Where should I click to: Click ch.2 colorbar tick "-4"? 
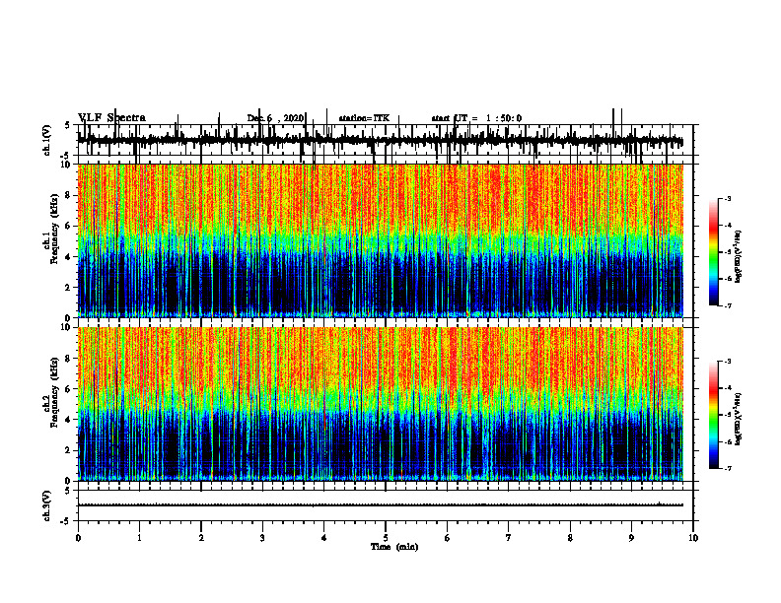728,388
